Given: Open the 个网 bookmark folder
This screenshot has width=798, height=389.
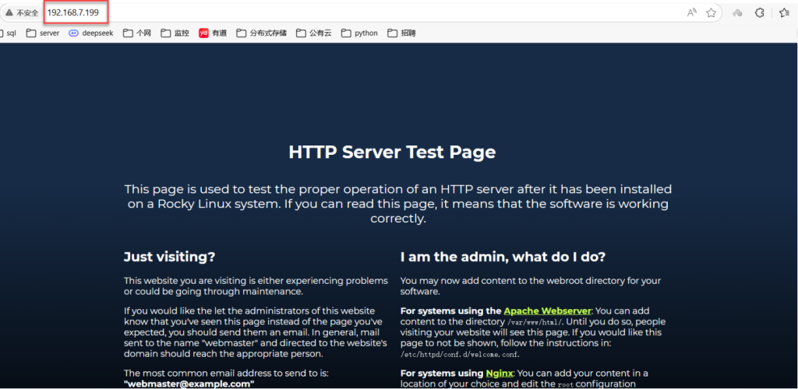Looking at the screenshot, I should tap(137, 33).
